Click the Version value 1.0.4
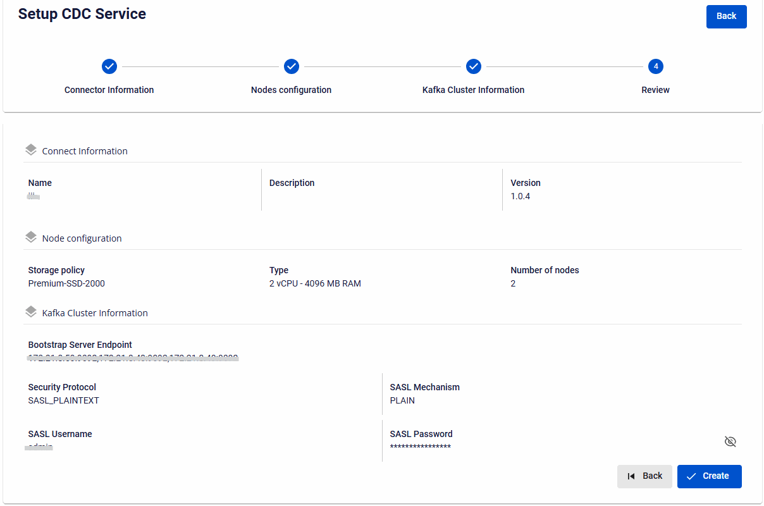 (x=521, y=196)
